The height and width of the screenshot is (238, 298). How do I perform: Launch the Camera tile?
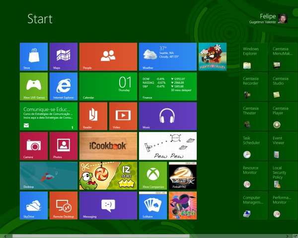coord(34,146)
